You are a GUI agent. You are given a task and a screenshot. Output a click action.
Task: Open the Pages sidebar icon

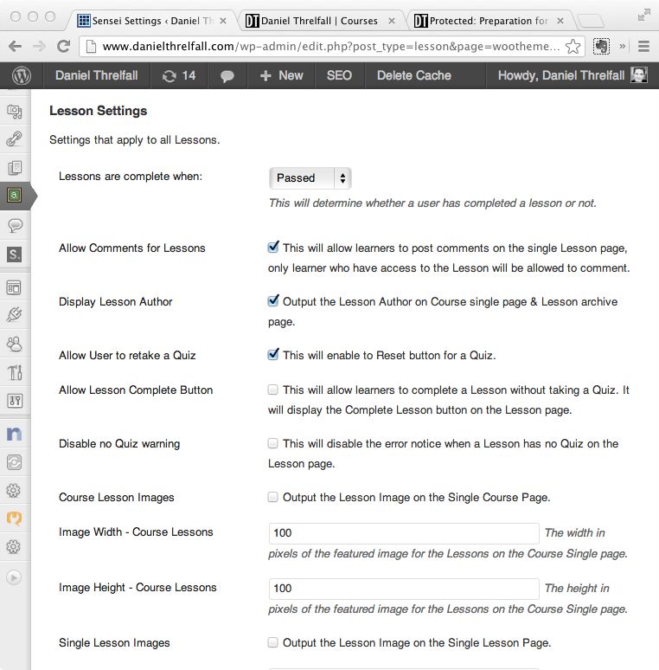point(15,168)
